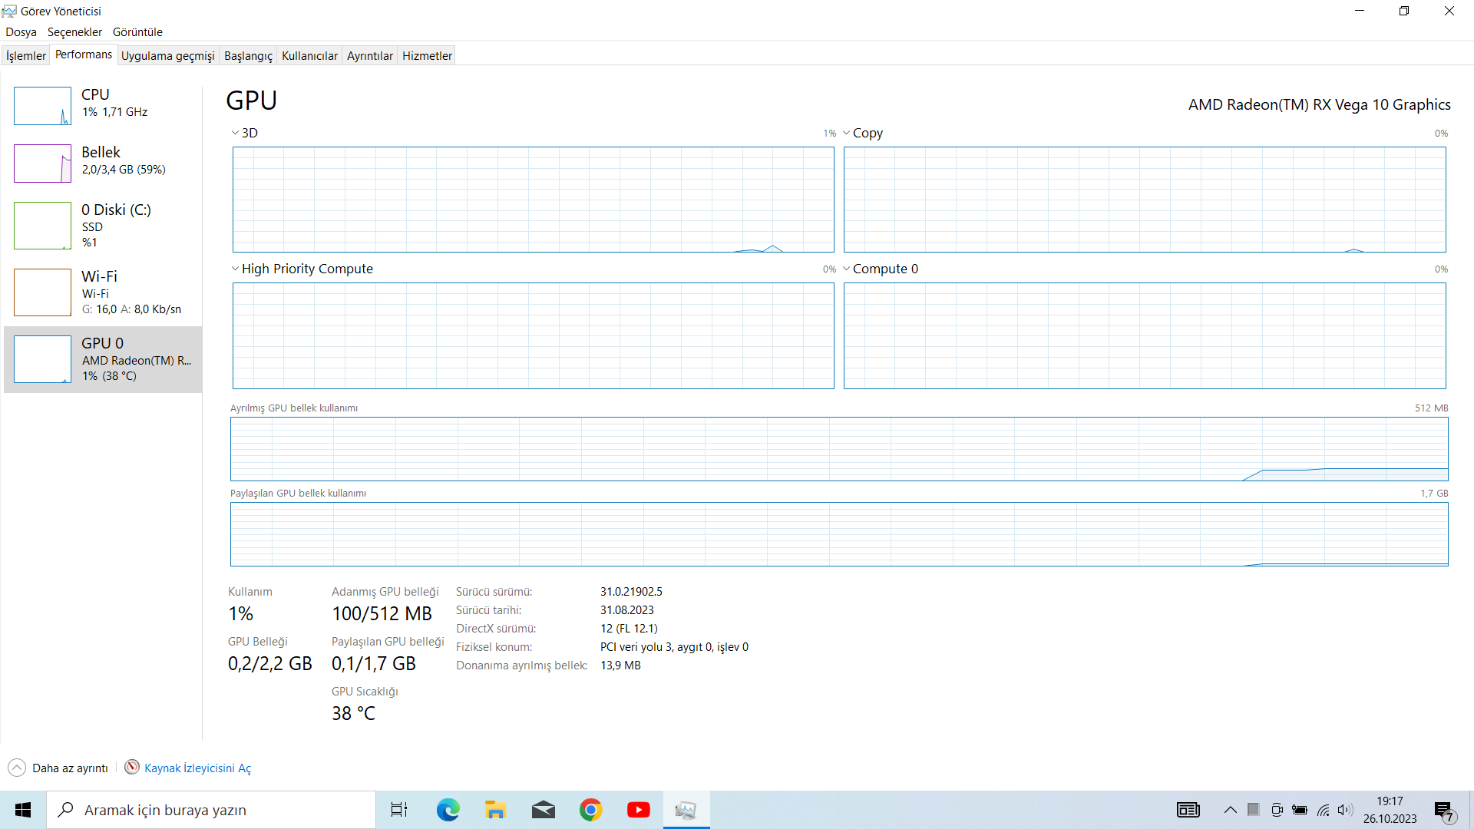Open File Explorer from the taskbar
1474x829 pixels.
coord(495,810)
